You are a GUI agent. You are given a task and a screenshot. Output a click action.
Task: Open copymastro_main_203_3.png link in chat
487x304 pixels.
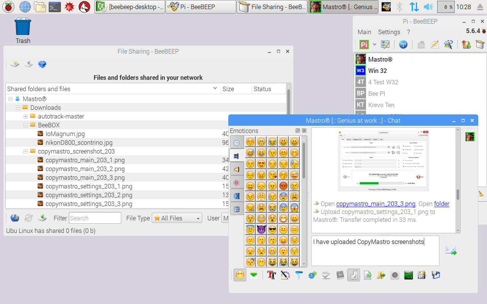(376, 204)
